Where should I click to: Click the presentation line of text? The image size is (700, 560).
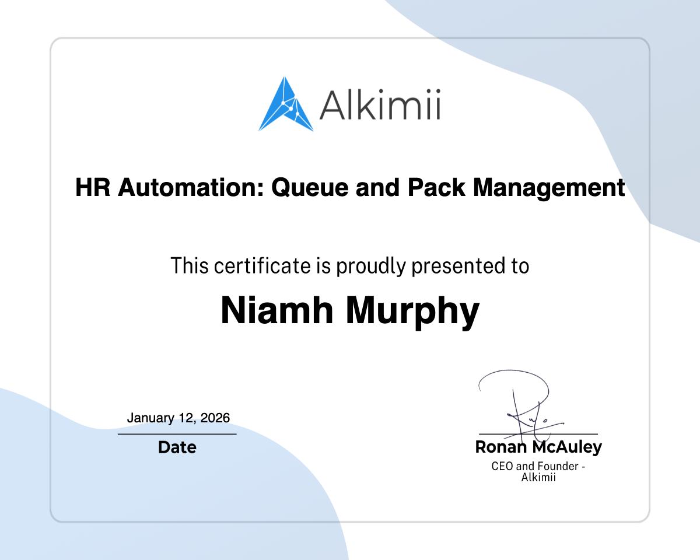[349, 265]
